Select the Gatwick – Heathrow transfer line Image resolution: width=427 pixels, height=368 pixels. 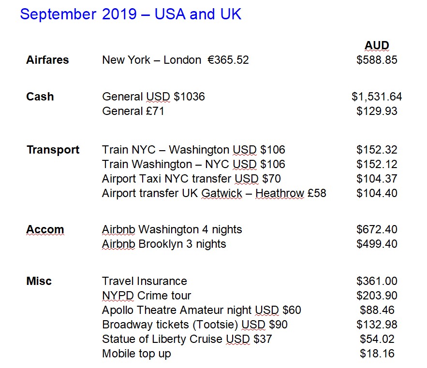coord(214,193)
